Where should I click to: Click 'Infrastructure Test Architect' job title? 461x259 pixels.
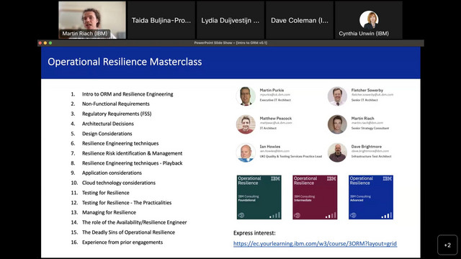click(372, 157)
